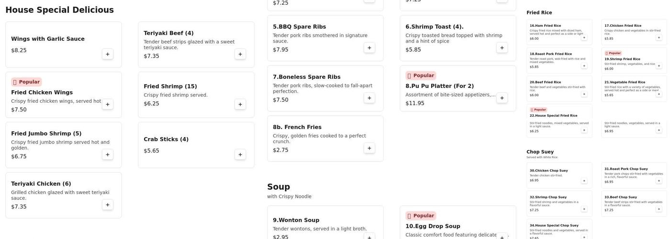Image resolution: width=670 pixels, height=239 pixels.
Task: Add Crab Sticks (4) to cart
Action: coord(240,154)
